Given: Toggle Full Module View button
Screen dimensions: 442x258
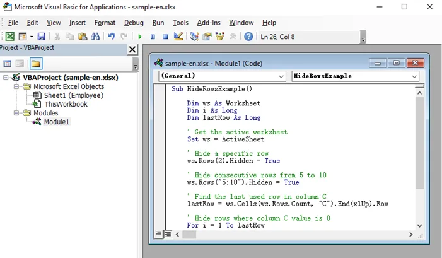Looking at the screenshot, I should pyautogui.click(x=168, y=234).
